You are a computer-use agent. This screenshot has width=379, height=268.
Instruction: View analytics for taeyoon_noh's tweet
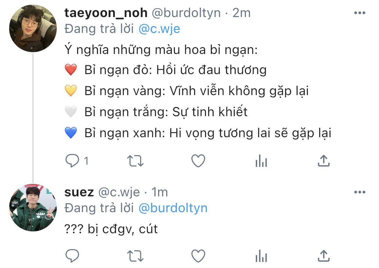[261, 161]
